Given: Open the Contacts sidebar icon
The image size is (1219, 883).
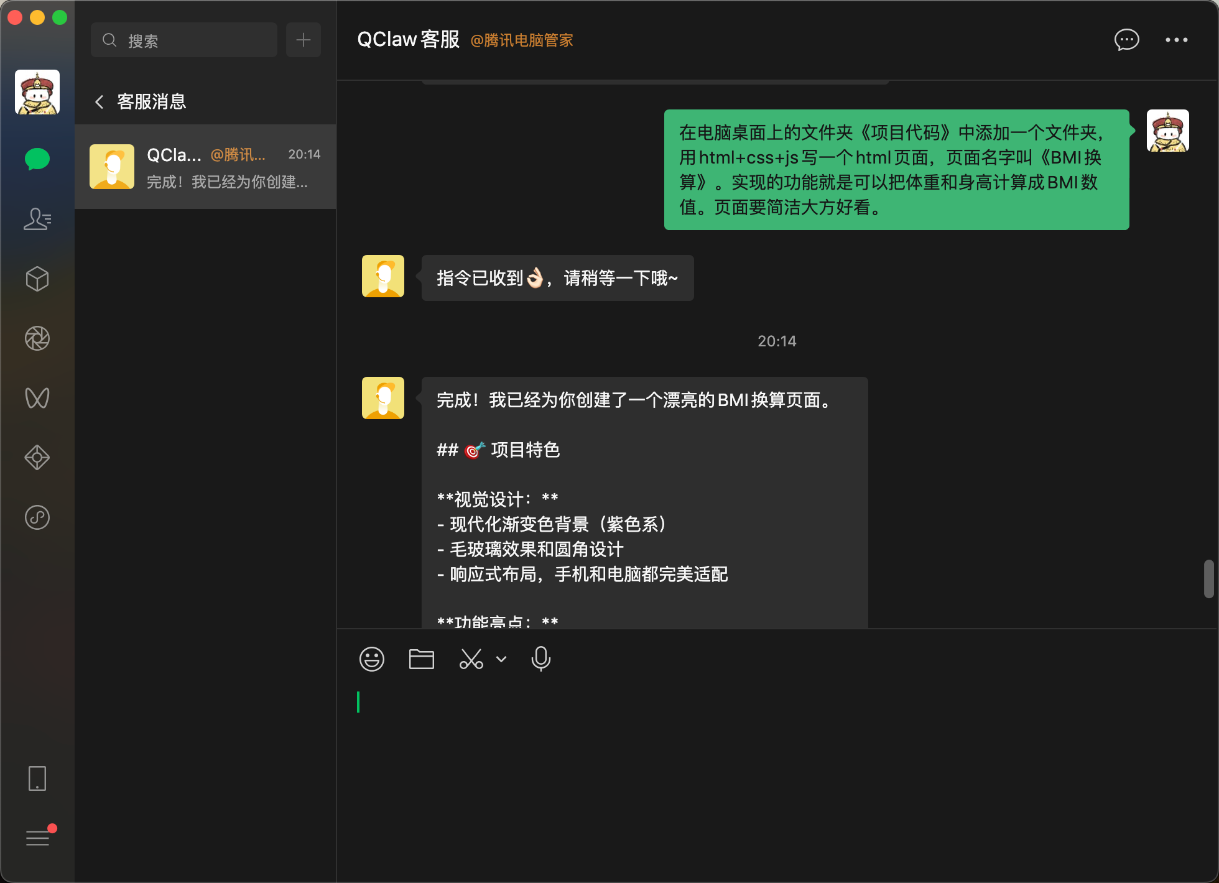Looking at the screenshot, I should click(x=37, y=219).
